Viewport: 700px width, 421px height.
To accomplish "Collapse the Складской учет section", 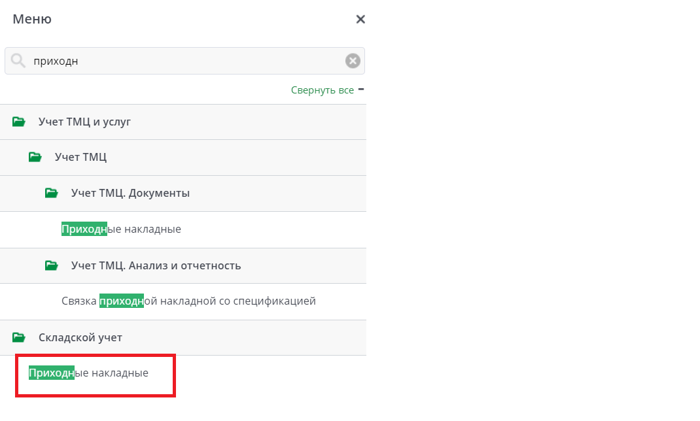I will (x=80, y=337).
